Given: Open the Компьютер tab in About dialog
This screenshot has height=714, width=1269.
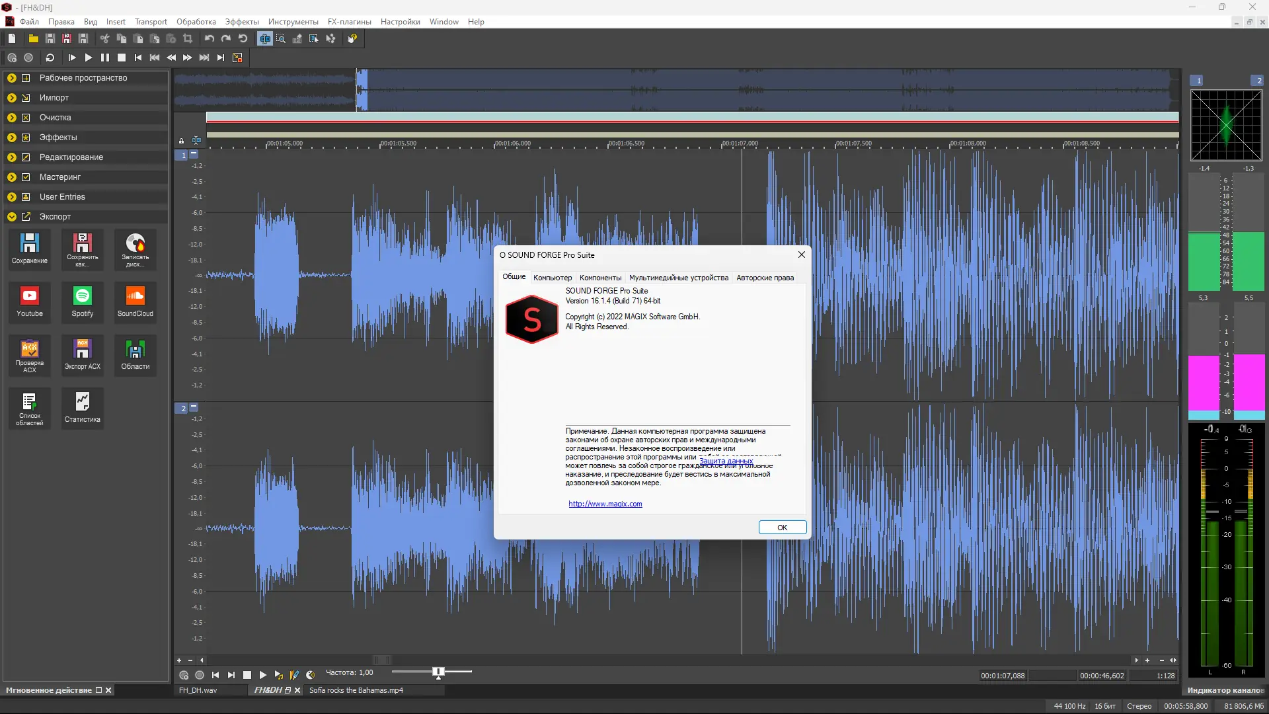Looking at the screenshot, I should click(553, 278).
